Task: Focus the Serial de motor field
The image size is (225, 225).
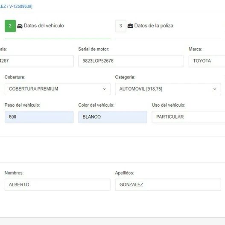Action: point(131,61)
